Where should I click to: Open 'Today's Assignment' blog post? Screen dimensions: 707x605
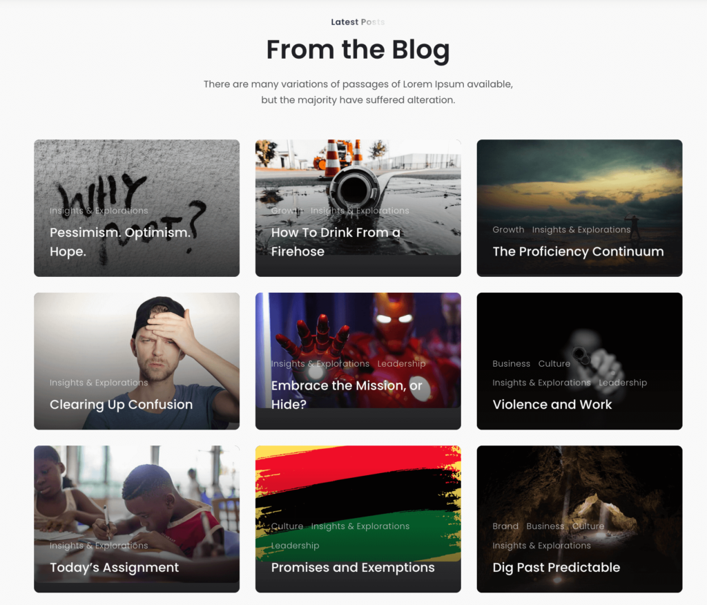(x=114, y=567)
